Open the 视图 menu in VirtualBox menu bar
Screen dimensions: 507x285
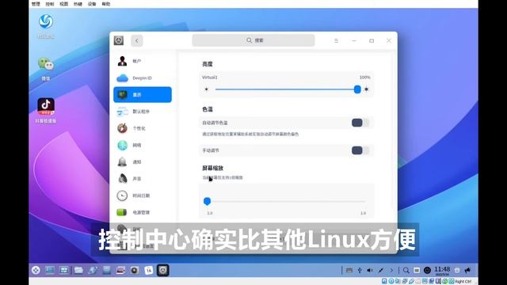coord(63,4)
